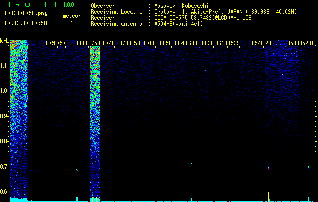The height and width of the screenshot is (202, 318).
Task: Click the yellow power spike under 0800
Action: 77,198
